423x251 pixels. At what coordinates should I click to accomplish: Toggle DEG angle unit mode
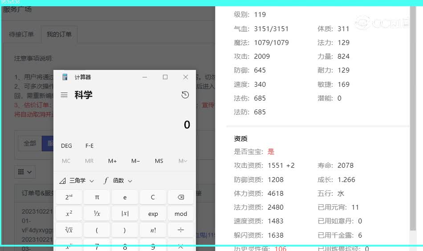66,146
